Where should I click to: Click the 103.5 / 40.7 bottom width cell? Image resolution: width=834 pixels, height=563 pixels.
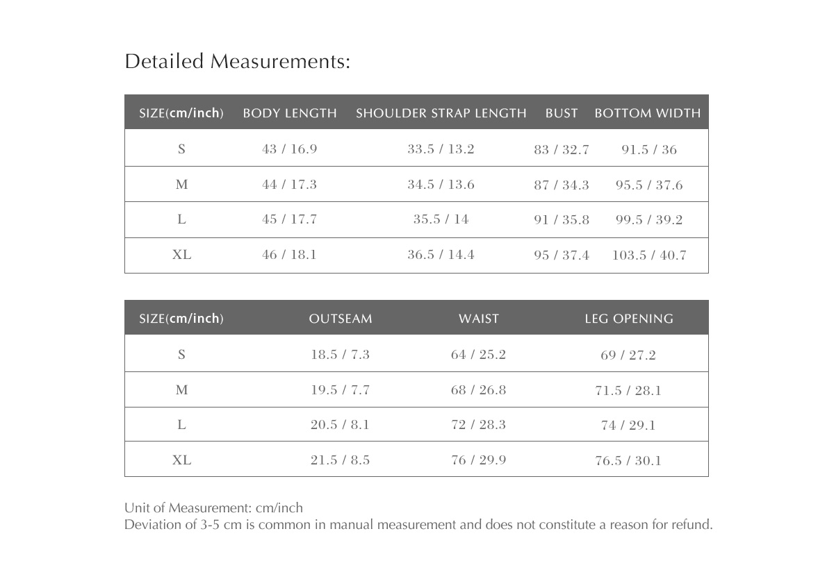point(648,255)
